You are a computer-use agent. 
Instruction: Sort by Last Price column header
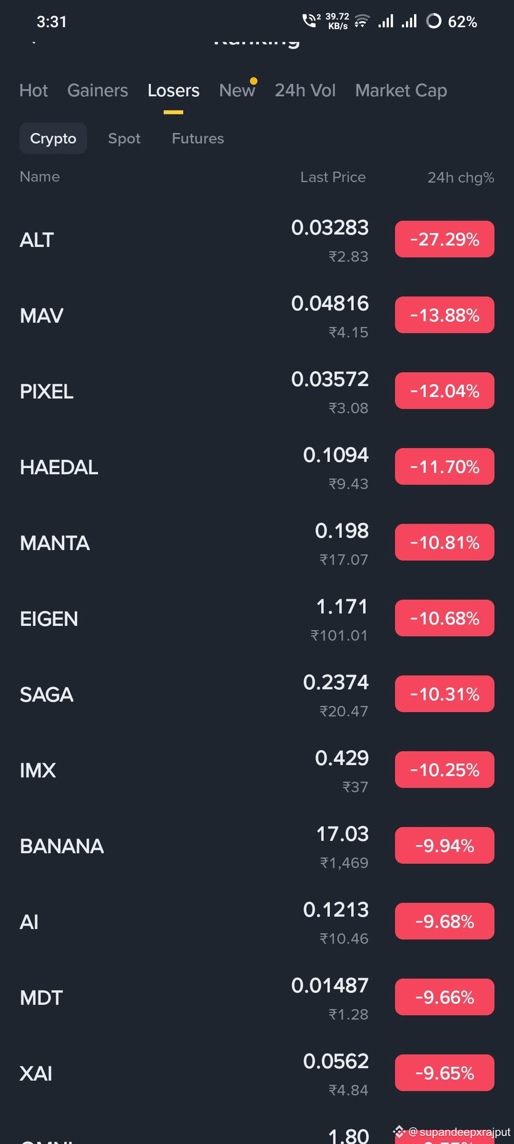click(x=333, y=177)
